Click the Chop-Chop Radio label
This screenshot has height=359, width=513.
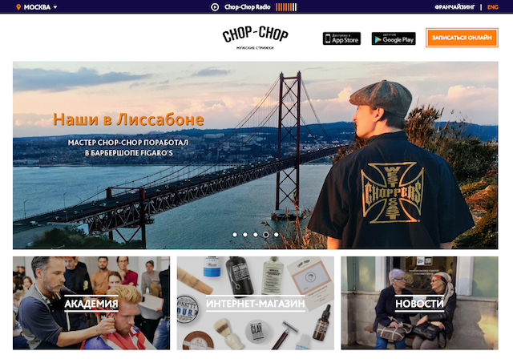[x=248, y=7]
